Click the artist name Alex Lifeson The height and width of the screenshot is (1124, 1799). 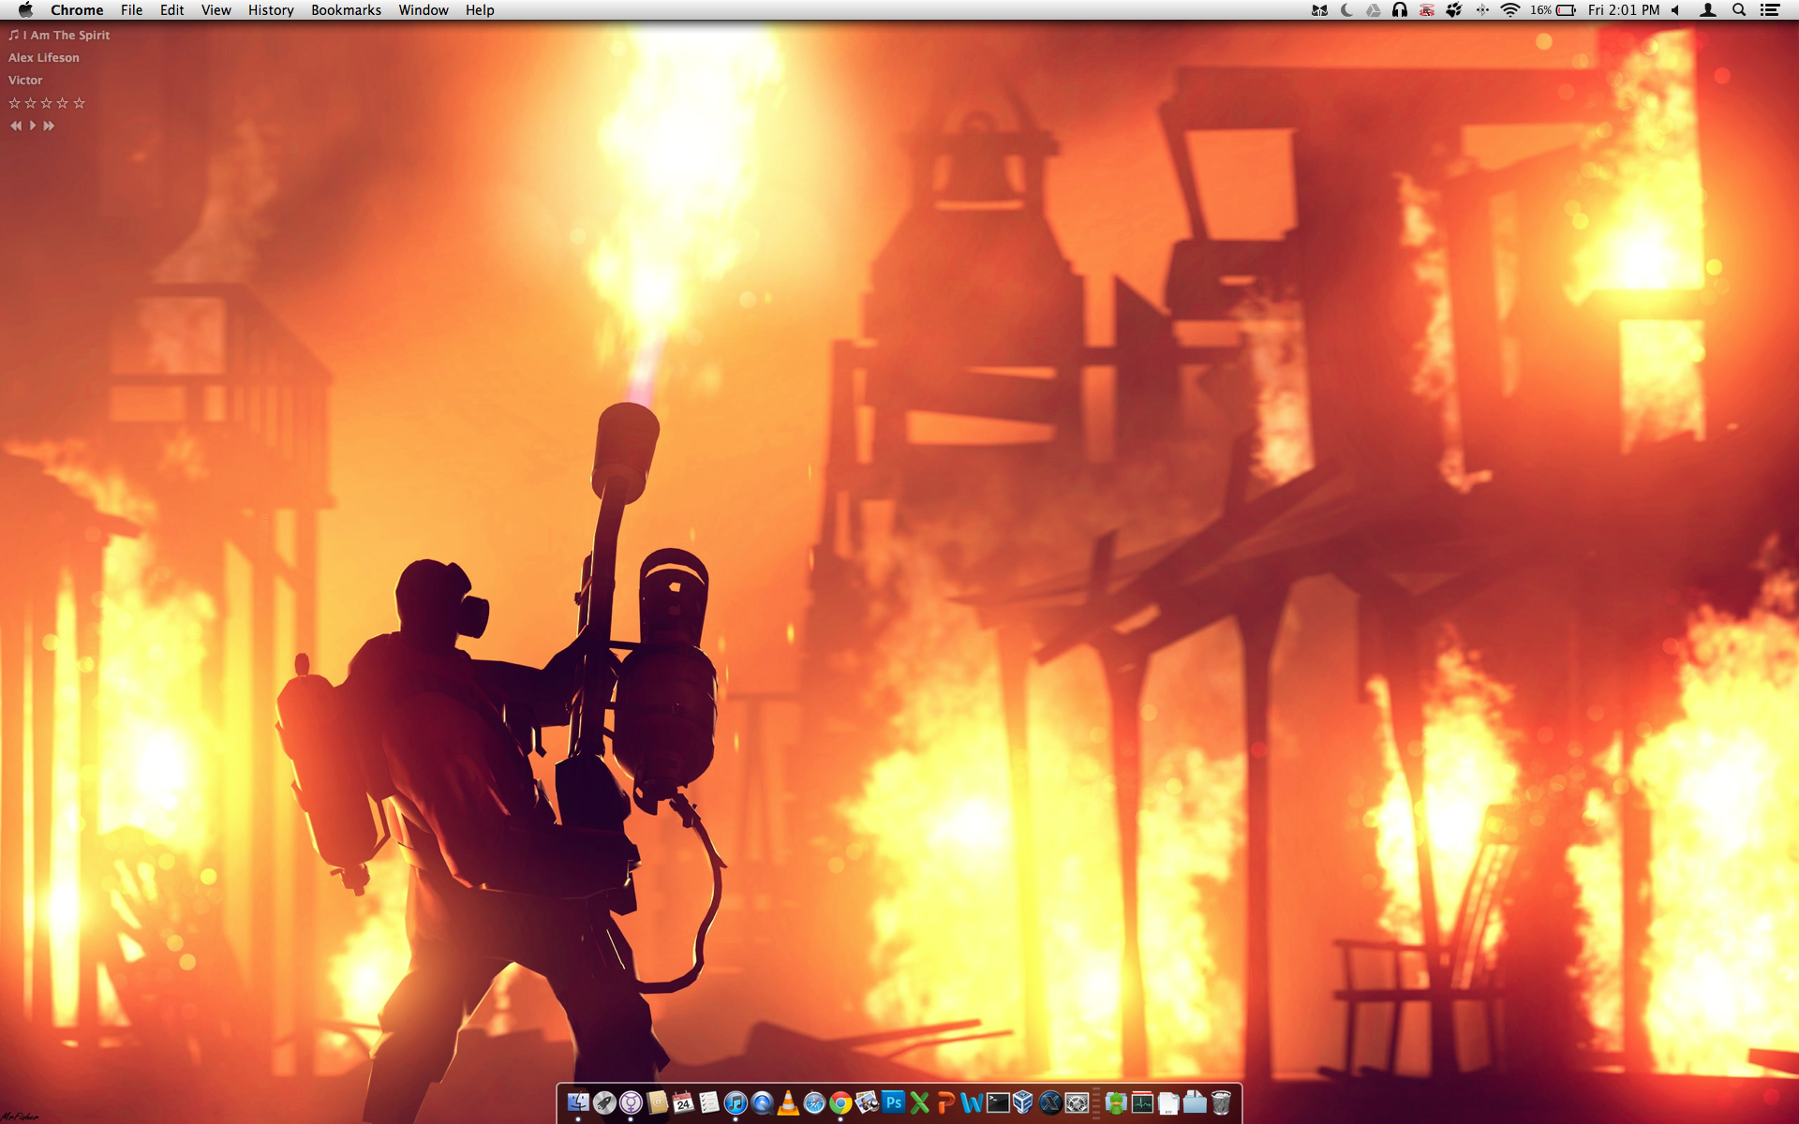click(44, 57)
